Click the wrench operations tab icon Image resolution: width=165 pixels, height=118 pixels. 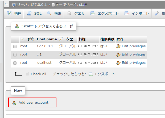(157, 14)
